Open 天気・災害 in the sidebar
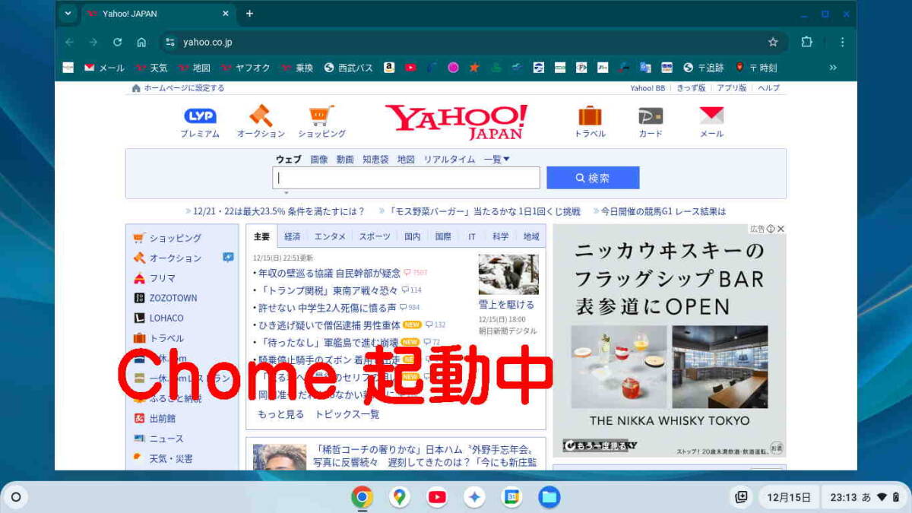Viewport: 912px width, 513px height. 170,458
